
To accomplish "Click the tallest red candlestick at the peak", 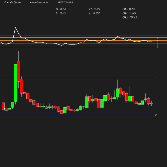I will click(x=19, y=71).
